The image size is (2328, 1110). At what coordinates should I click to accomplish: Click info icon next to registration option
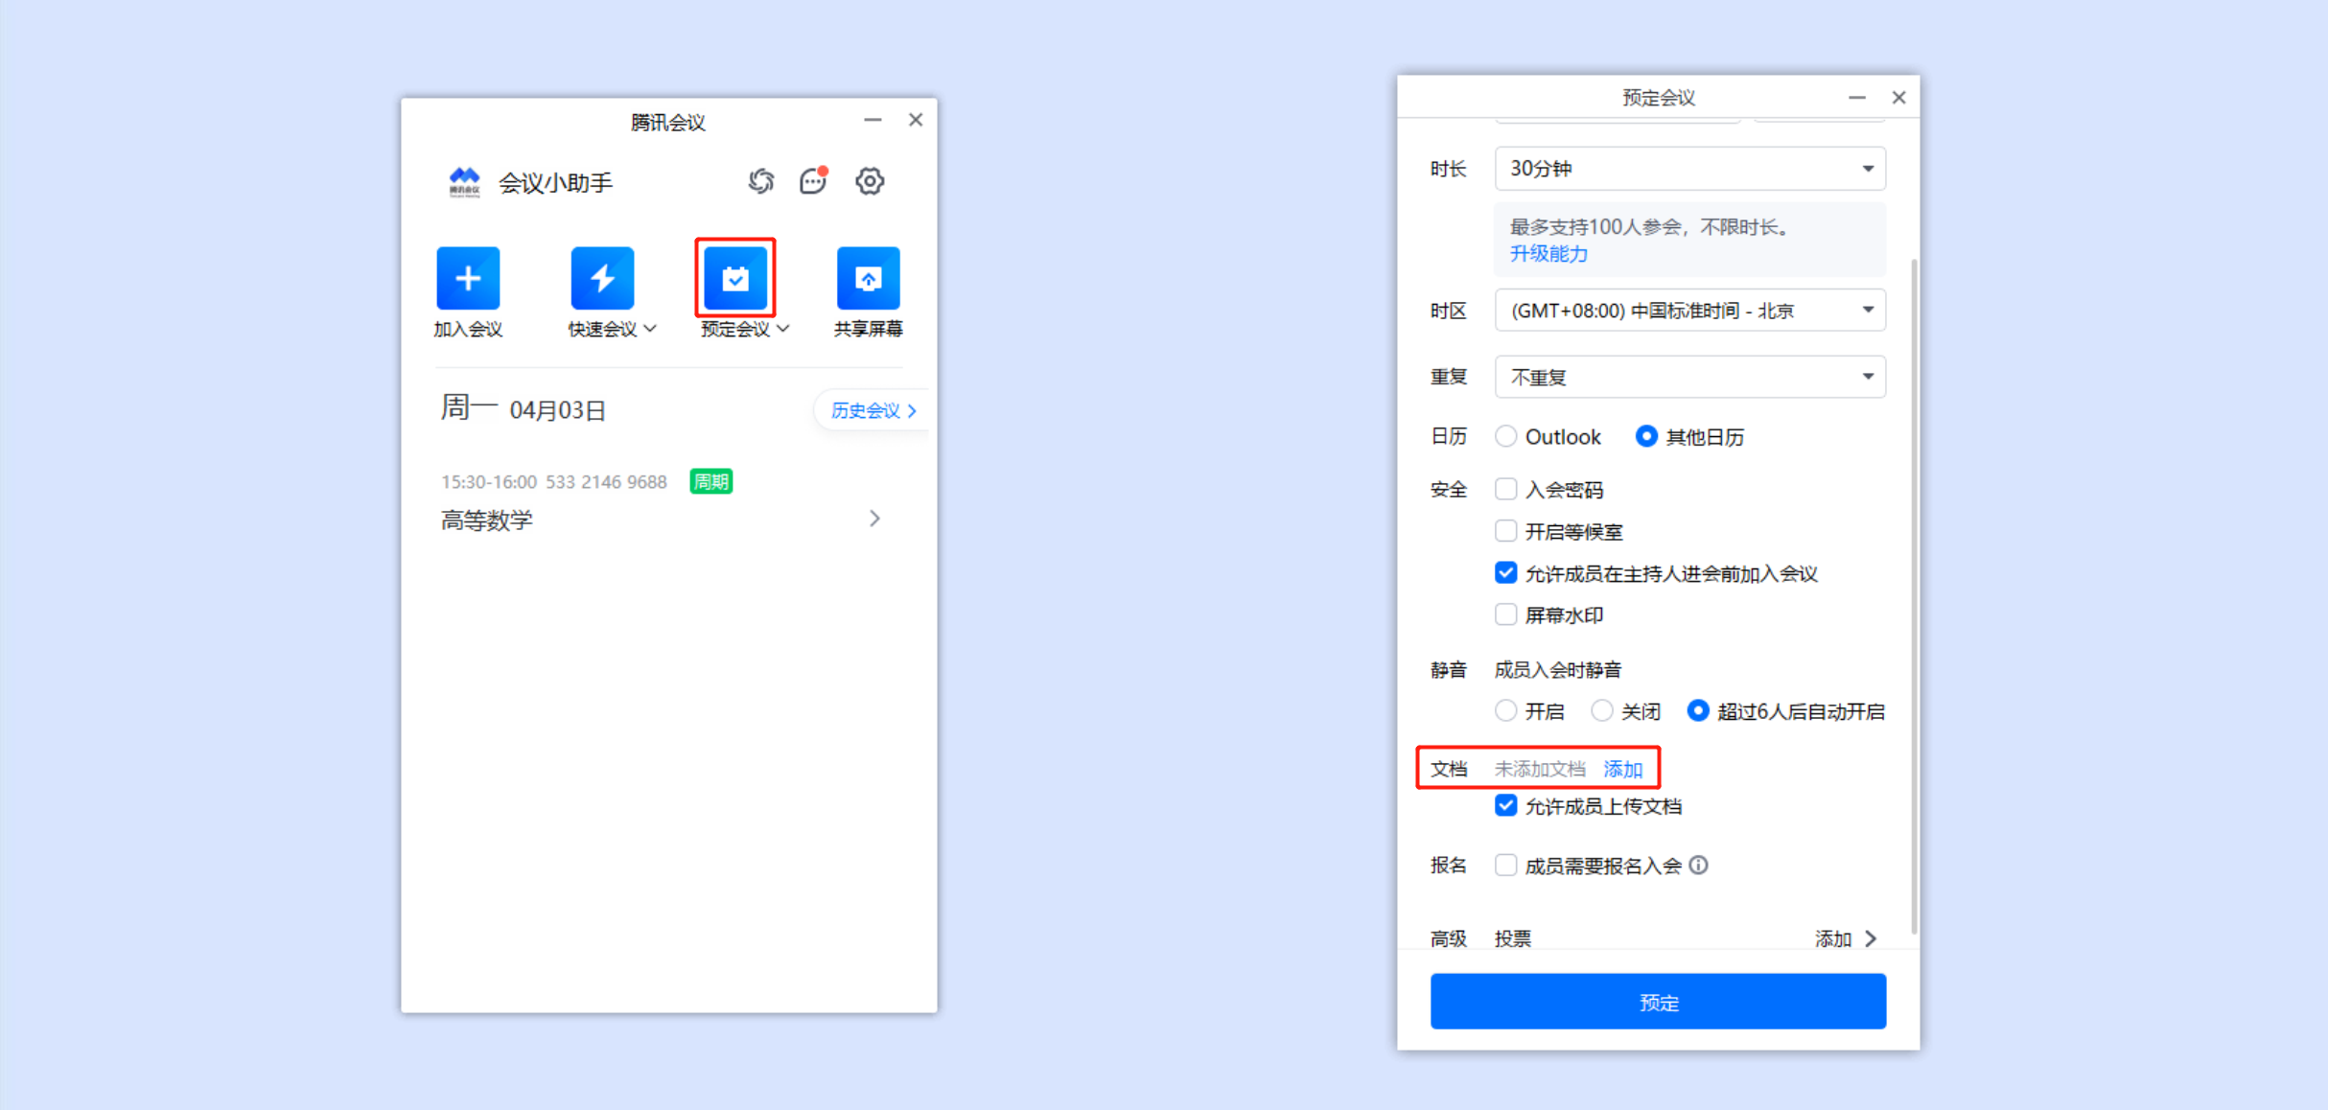1699,866
